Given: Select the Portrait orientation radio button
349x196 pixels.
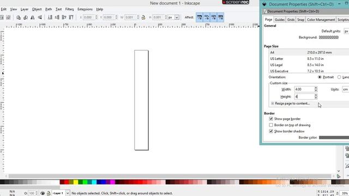Looking at the screenshot, I should tap(320, 77).
